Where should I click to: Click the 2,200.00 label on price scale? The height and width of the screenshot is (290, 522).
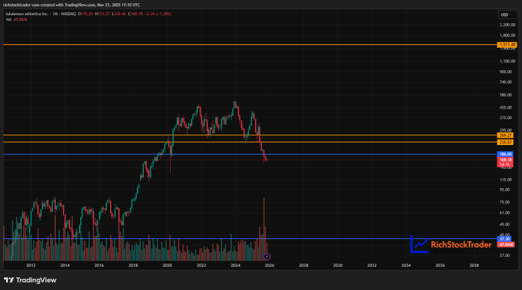(507, 25)
